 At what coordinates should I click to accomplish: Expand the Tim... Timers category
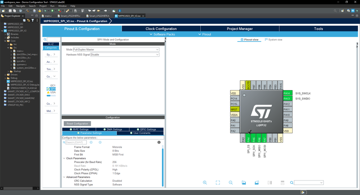point(51,69)
